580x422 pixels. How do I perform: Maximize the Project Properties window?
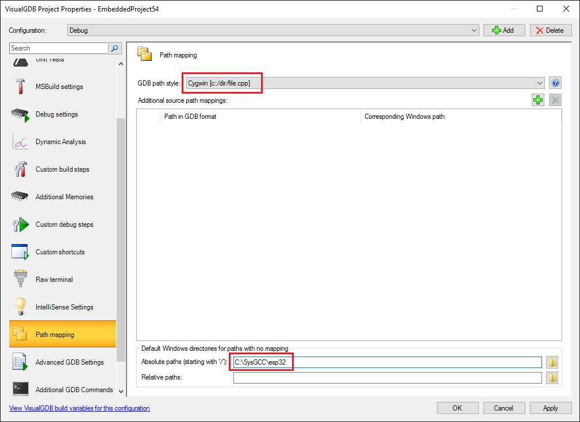click(x=540, y=9)
